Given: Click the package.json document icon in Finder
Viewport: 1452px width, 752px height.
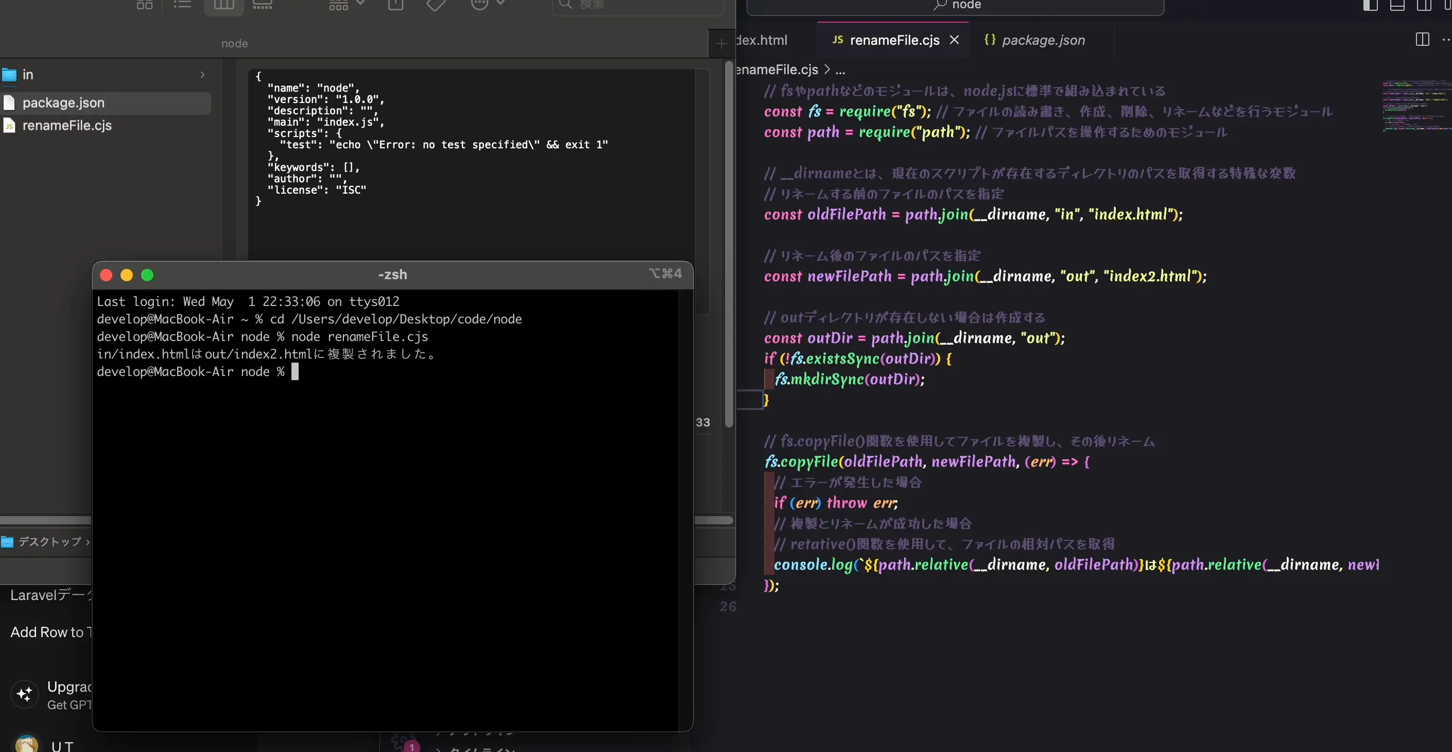Looking at the screenshot, I should click(x=9, y=102).
